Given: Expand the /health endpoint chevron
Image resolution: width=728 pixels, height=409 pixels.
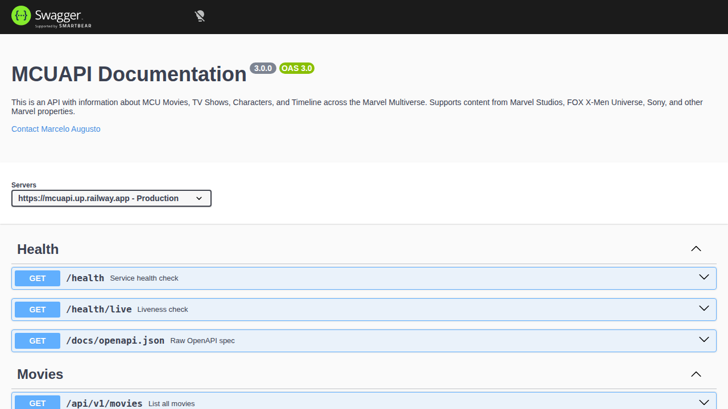Looking at the screenshot, I should pyautogui.click(x=704, y=277).
